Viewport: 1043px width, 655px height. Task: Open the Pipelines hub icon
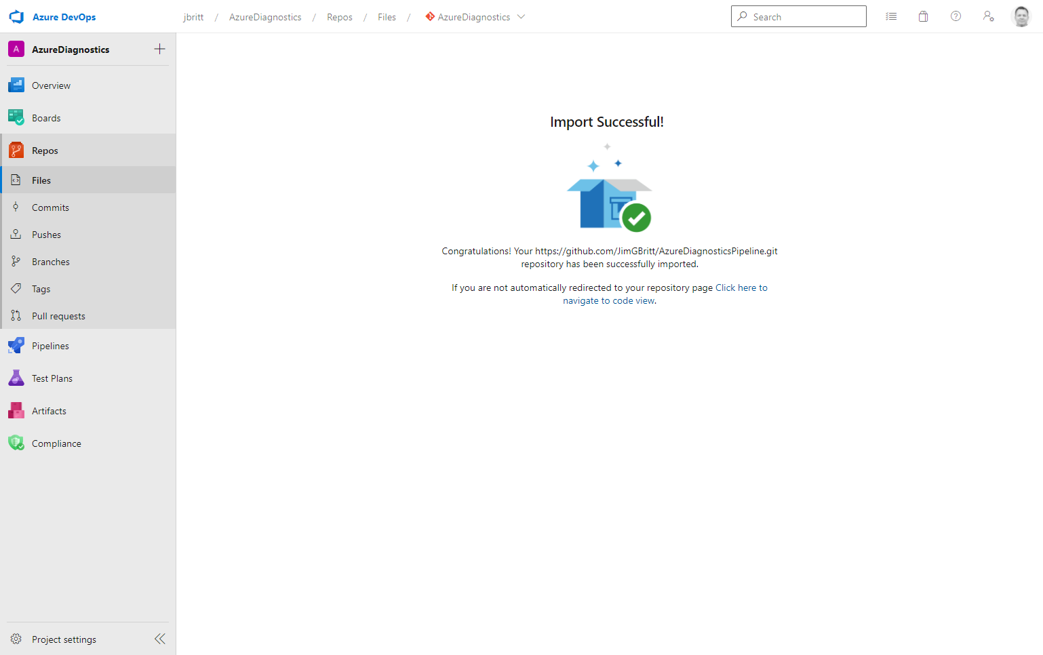click(x=16, y=346)
